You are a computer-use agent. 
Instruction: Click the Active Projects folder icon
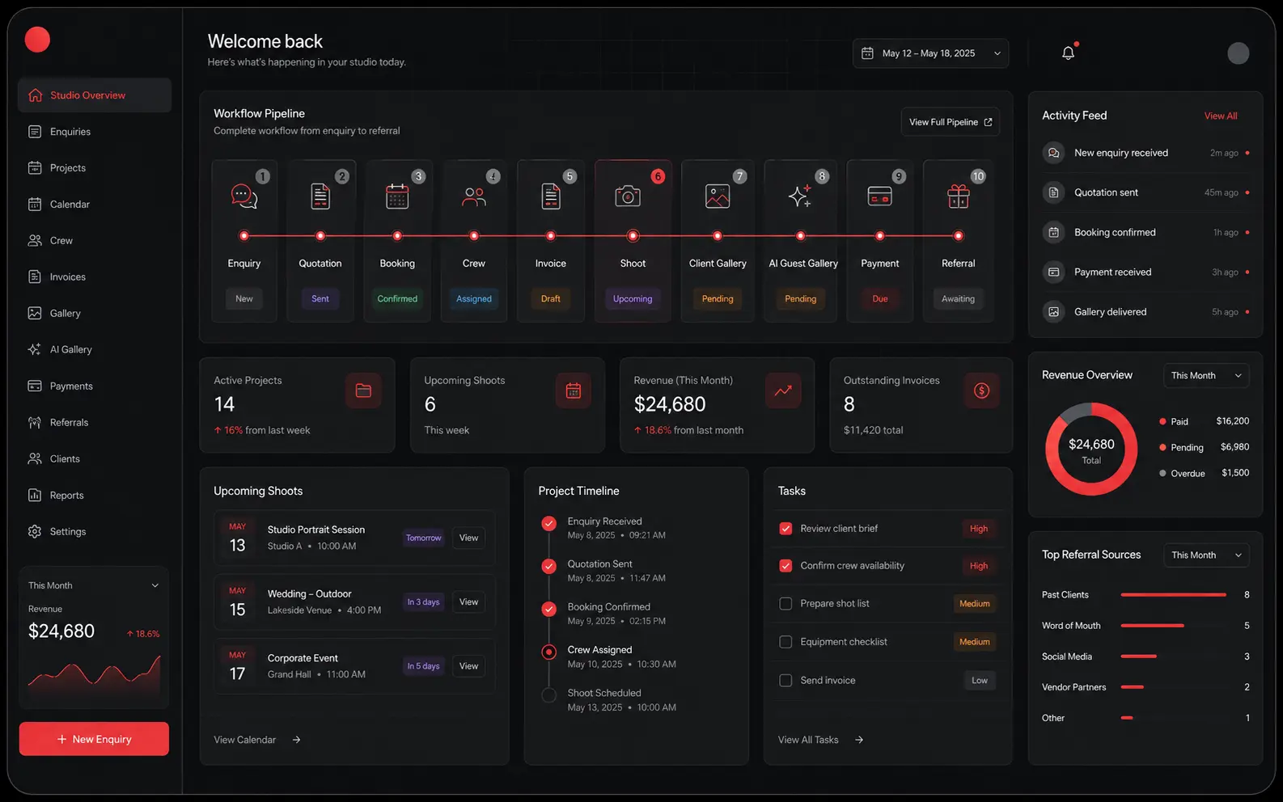363,390
